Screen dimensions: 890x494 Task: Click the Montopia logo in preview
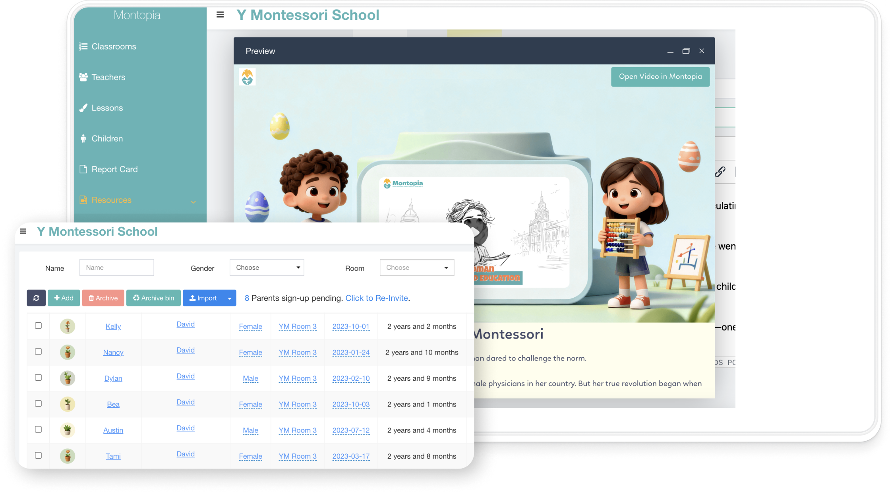(247, 77)
